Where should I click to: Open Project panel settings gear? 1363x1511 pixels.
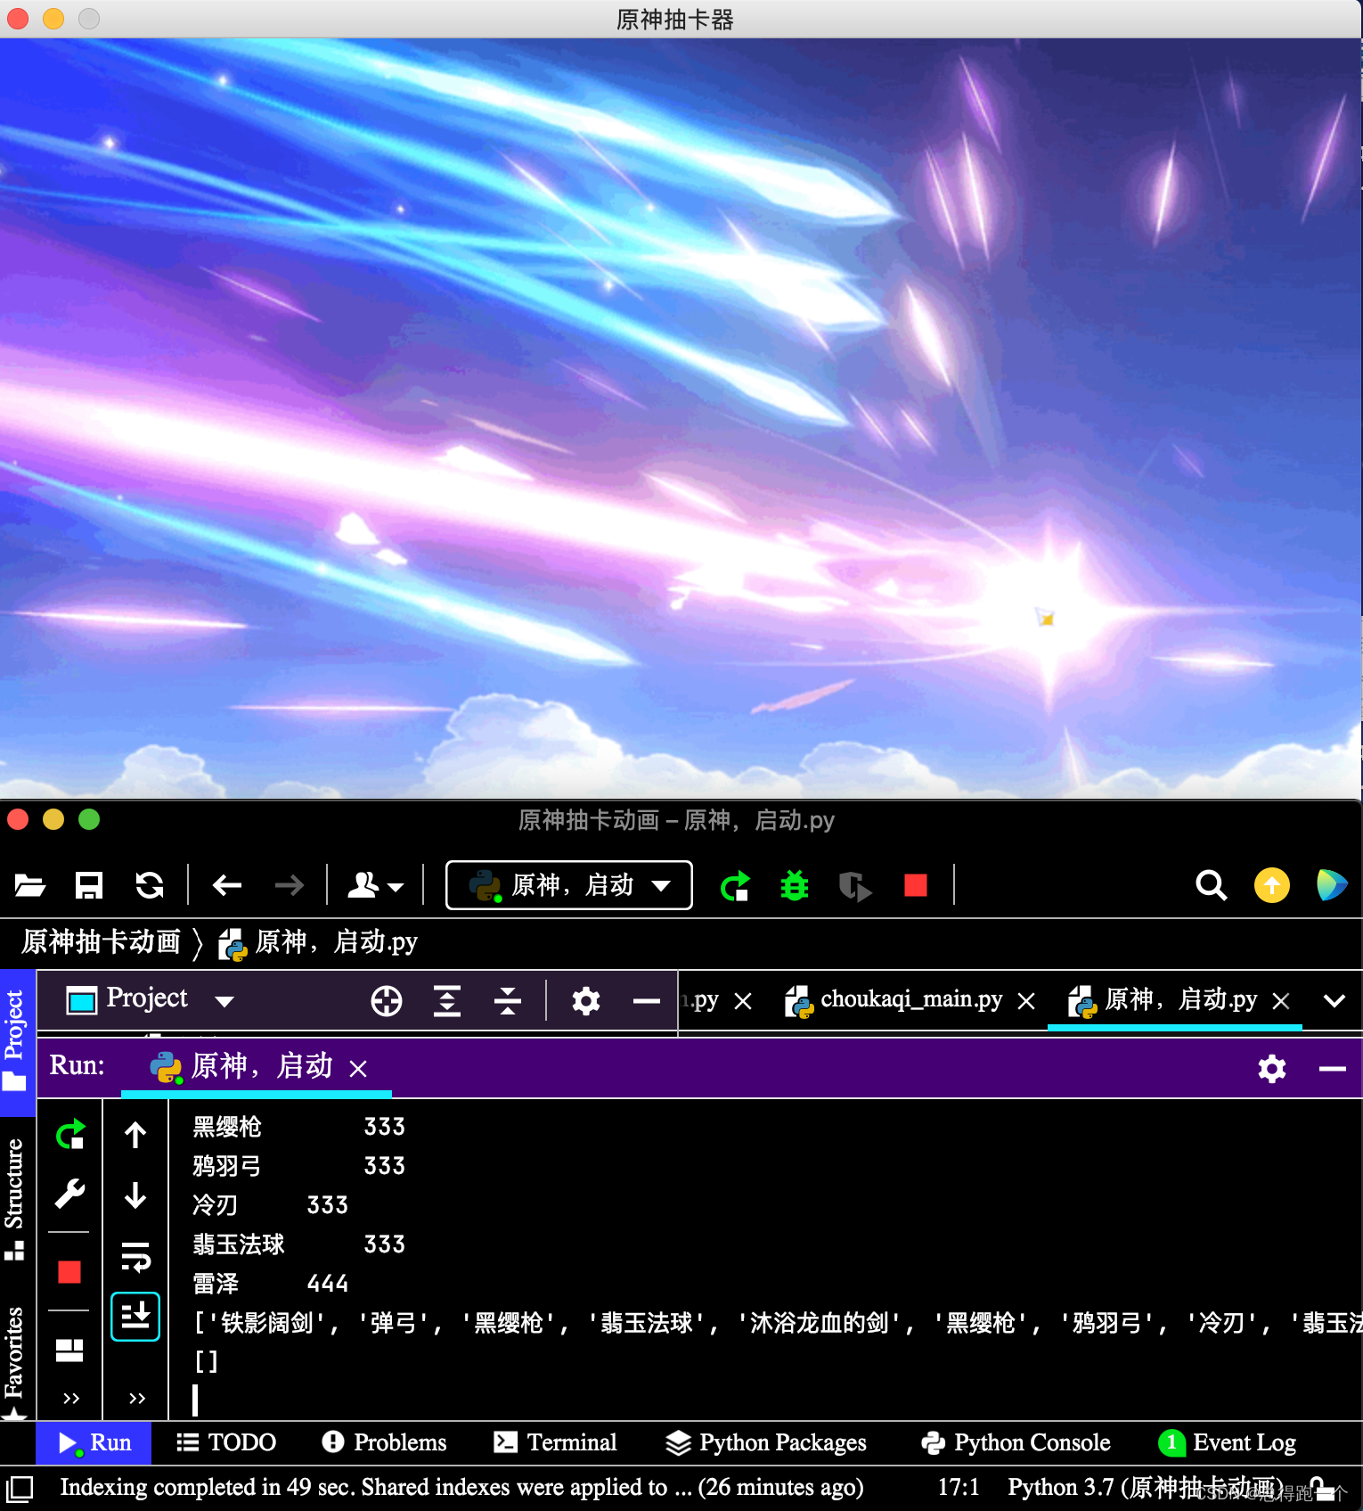point(586,1001)
